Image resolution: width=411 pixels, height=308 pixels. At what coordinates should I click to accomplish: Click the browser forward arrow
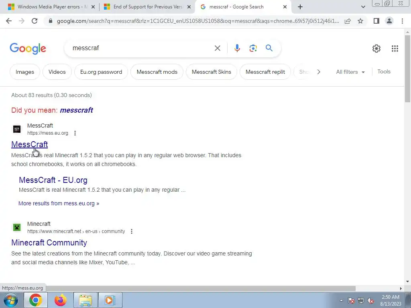22,21
